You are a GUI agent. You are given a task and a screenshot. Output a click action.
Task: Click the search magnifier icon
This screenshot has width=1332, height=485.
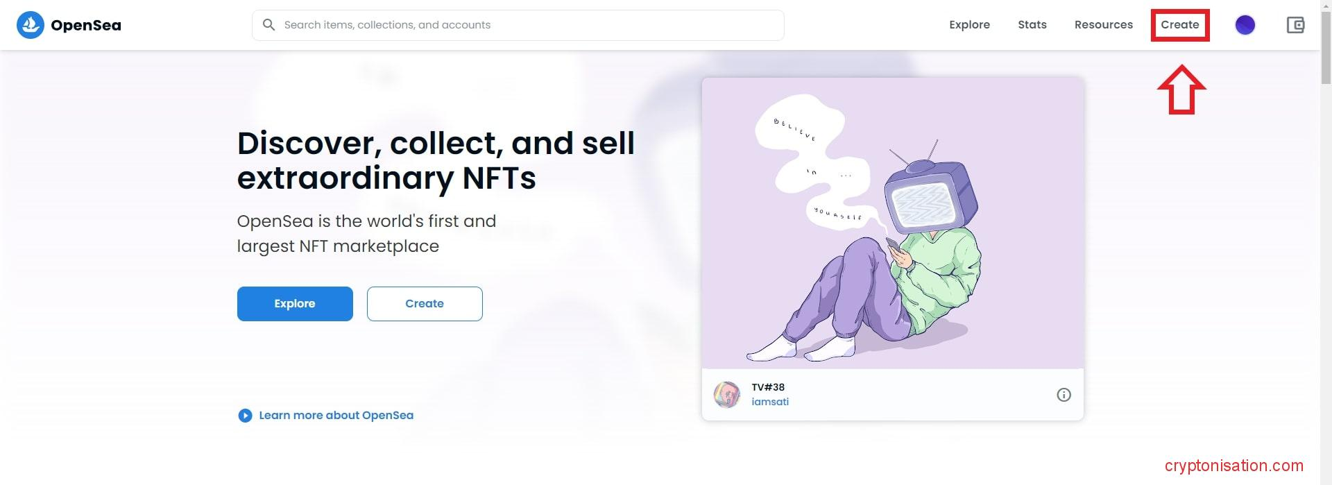[268, 25]
